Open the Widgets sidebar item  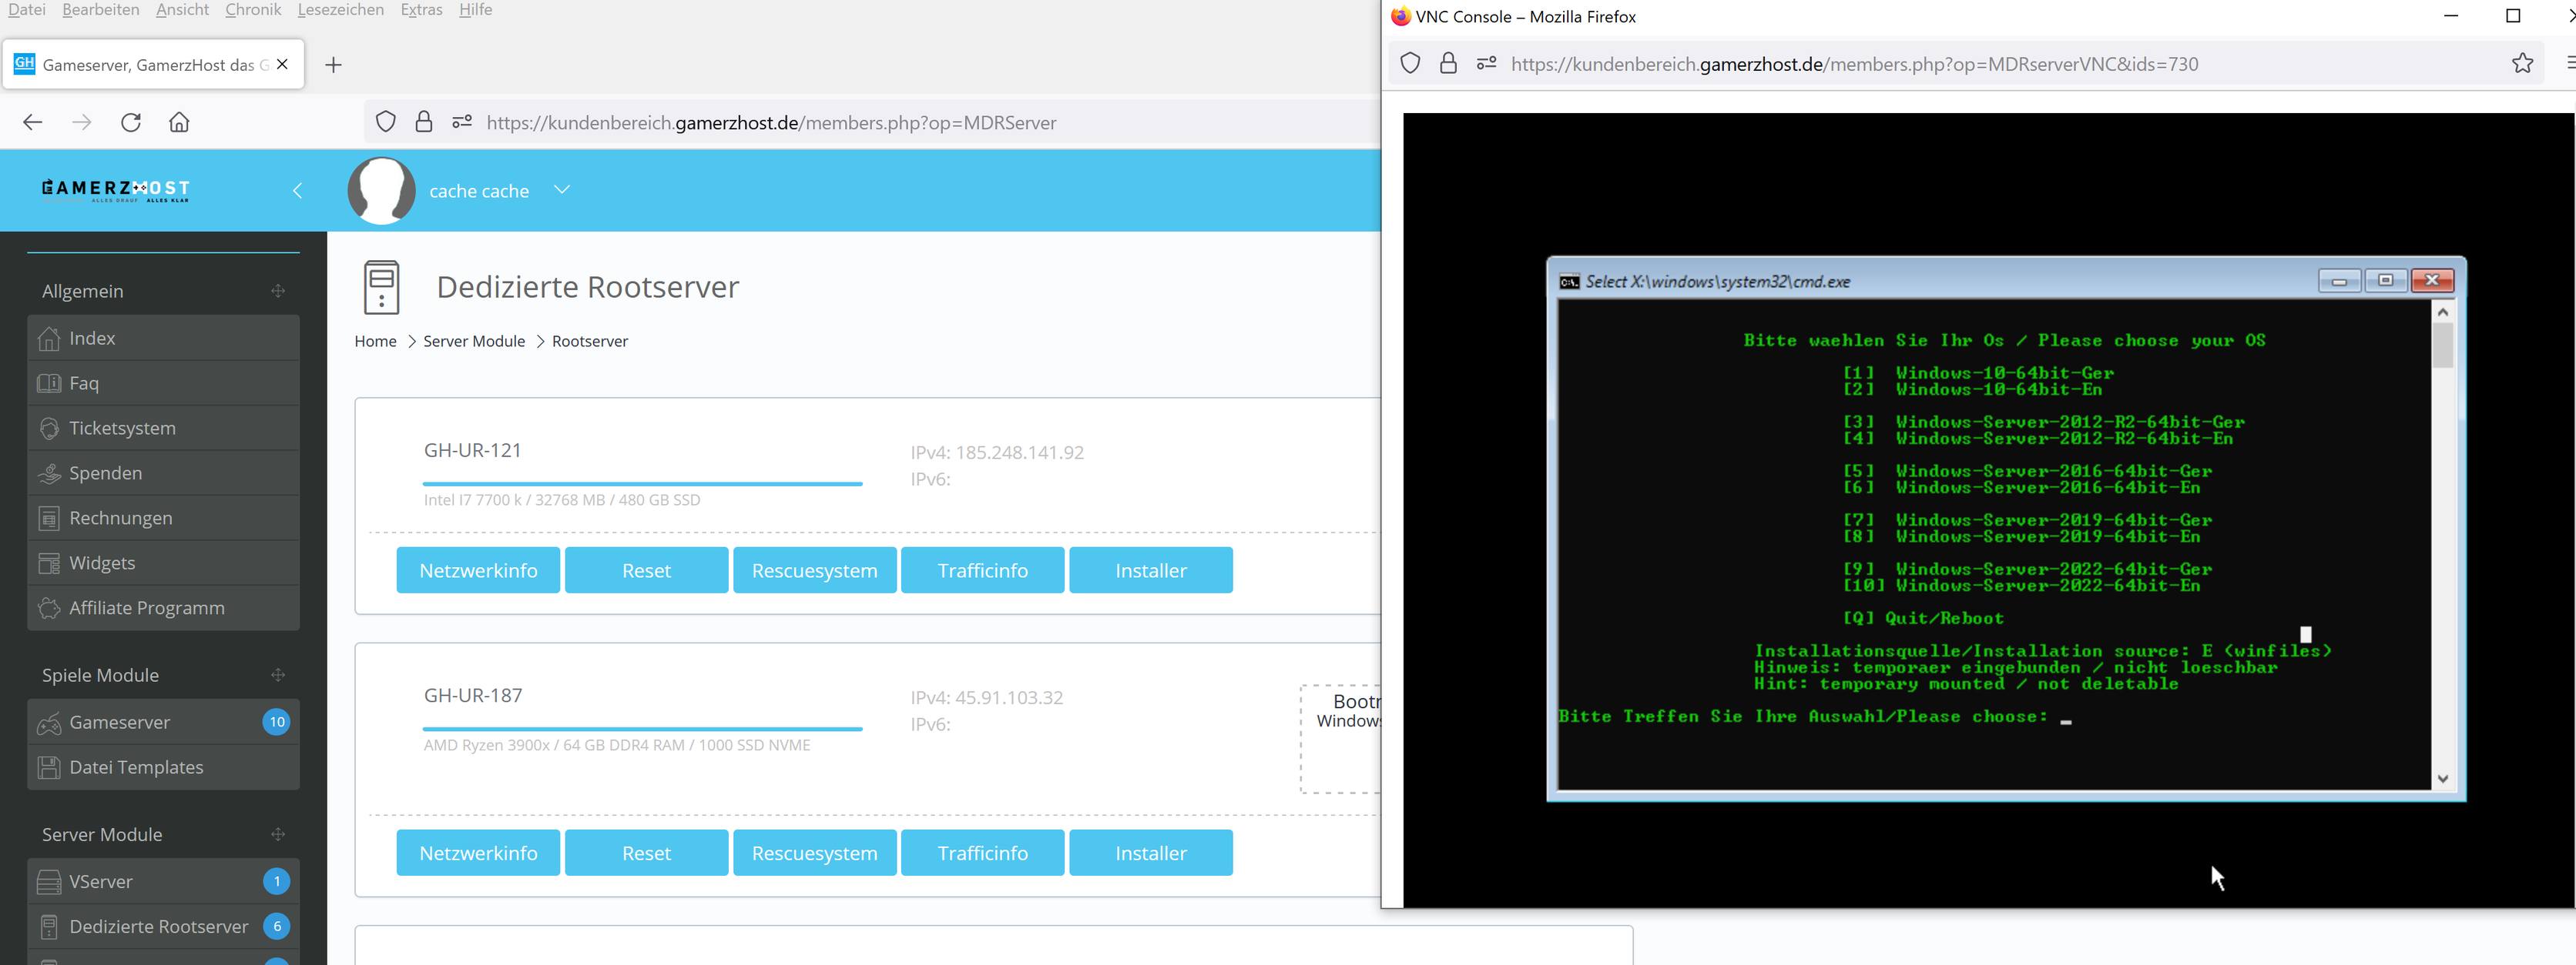pos(164,563)
